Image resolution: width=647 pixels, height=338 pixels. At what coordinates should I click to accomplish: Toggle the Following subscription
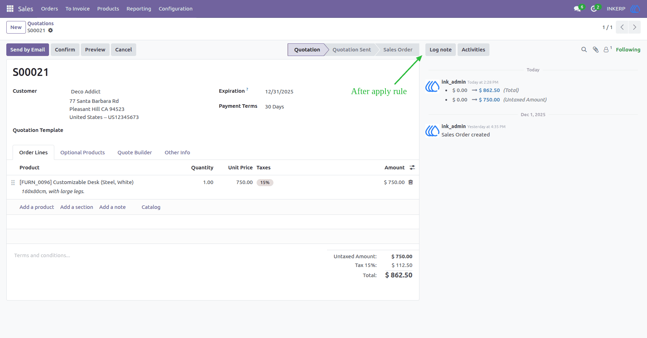pyautogui.click(x=628, y=50)
